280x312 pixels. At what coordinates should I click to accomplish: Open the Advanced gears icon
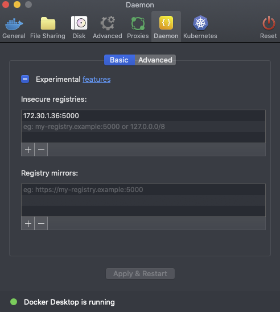tap(108, 23)
